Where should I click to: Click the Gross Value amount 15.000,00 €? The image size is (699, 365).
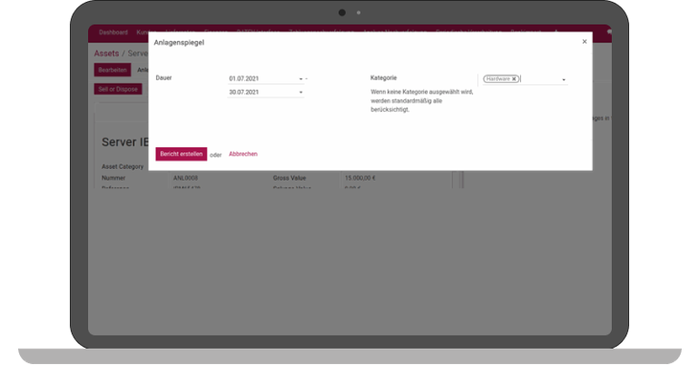[x=360, y=179]
